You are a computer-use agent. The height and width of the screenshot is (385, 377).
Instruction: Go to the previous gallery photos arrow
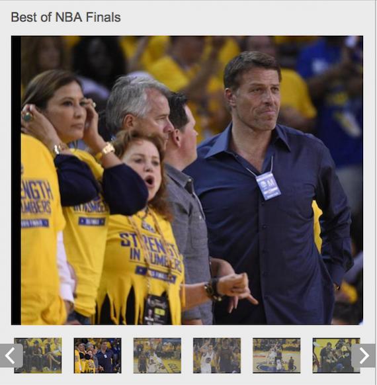pyautogui.click(x=11, y=355)
